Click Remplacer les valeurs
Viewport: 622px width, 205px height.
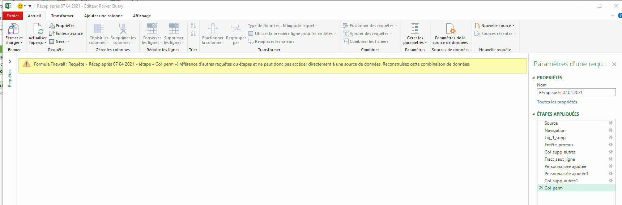271,41
